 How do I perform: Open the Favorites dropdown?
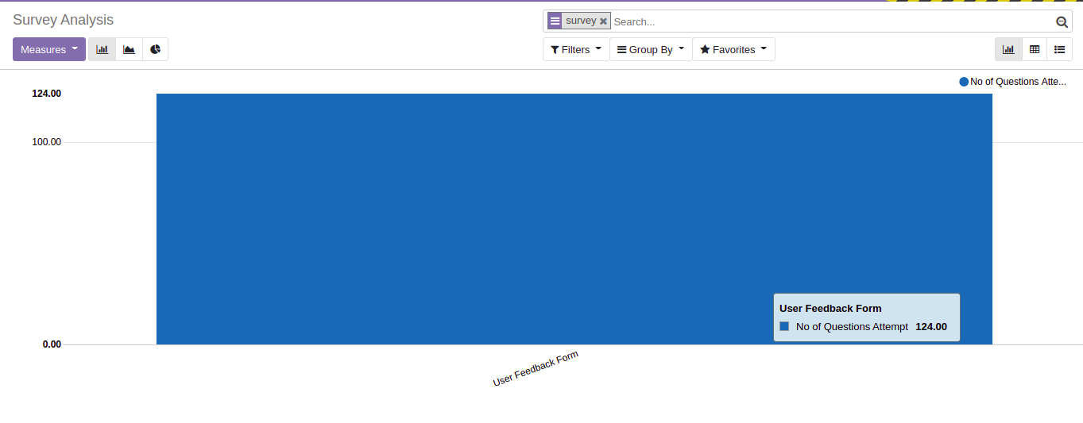coord(733,49)
